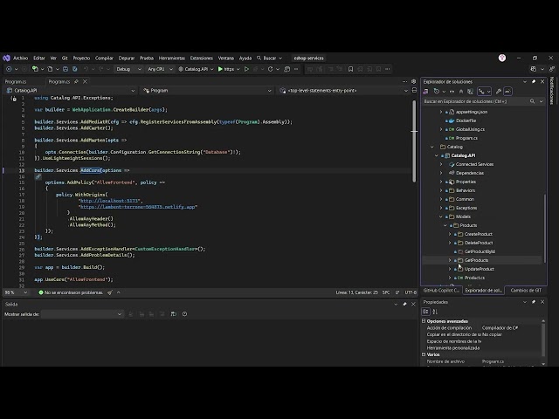This screenshot has height=419, width=559.
Task: Open the netlify.app URL link in code
Action: pyautogui.click(x=138, y=207)
